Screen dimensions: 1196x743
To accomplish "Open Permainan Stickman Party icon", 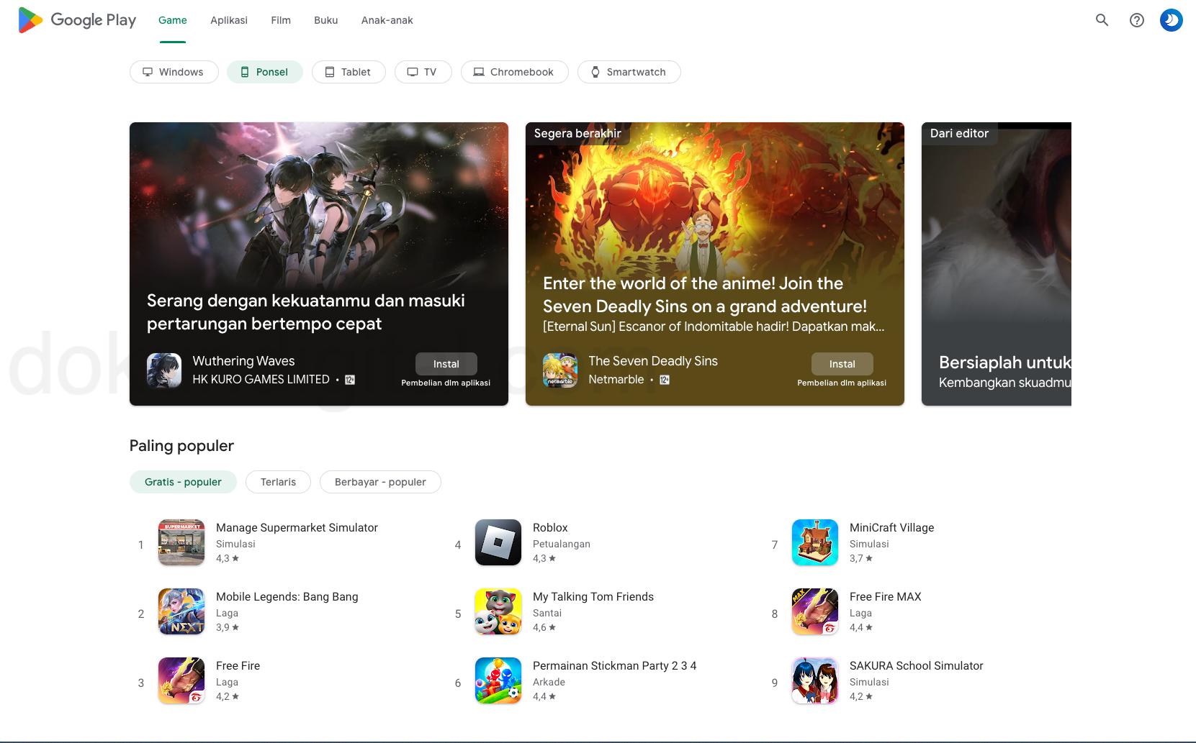I will pos(498,680).
